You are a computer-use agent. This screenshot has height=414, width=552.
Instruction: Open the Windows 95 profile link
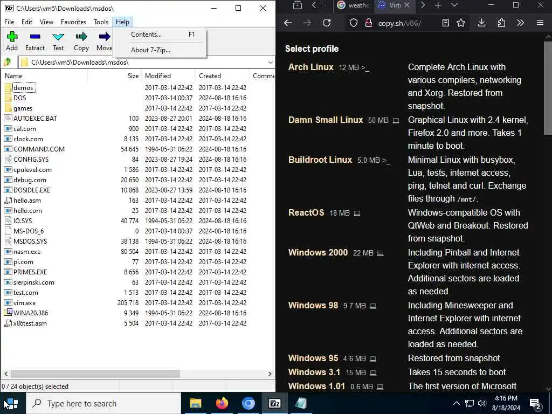(313, 358)
